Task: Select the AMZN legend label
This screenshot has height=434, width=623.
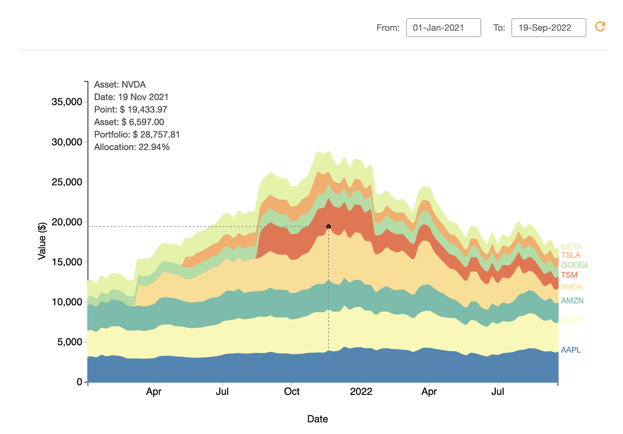Action: click(572, 301)
